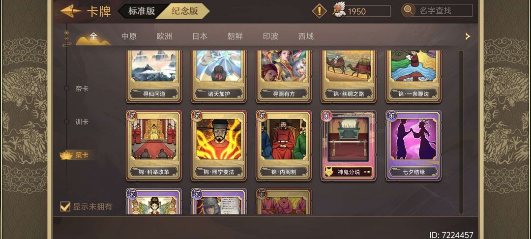
Task: Open the 神鬼分说 card
Action: tap(349, 146)
